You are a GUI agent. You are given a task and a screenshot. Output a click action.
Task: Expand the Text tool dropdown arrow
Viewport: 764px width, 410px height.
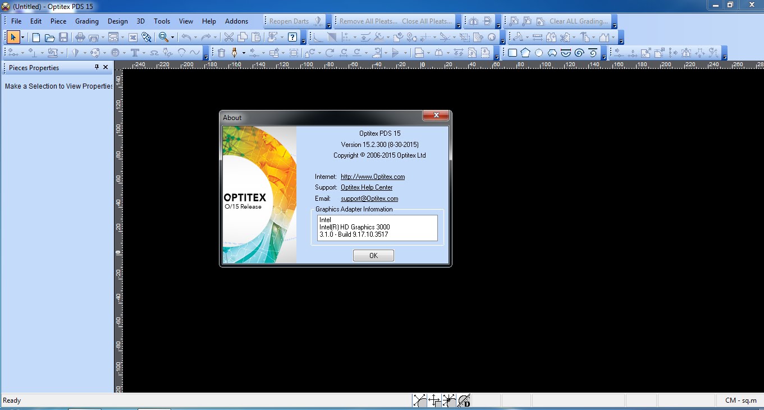pos(144,53)
